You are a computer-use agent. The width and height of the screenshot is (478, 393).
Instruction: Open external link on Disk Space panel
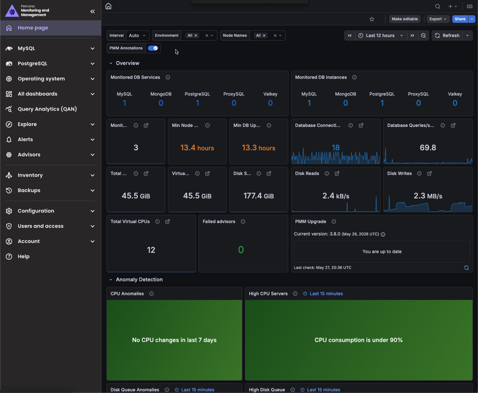click(269, 174)
